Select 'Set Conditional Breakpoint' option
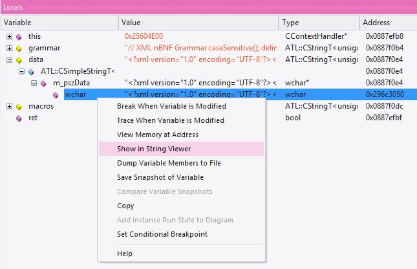The height and width of the screenshot is (269, 417). 162,234
